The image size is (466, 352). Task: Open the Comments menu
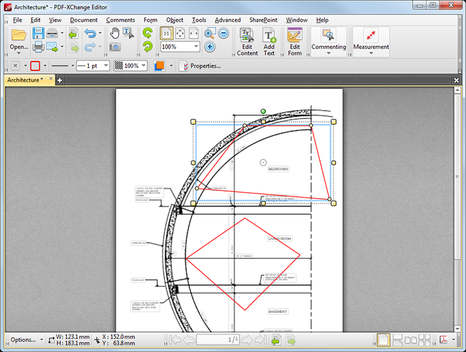click(121, 20)
